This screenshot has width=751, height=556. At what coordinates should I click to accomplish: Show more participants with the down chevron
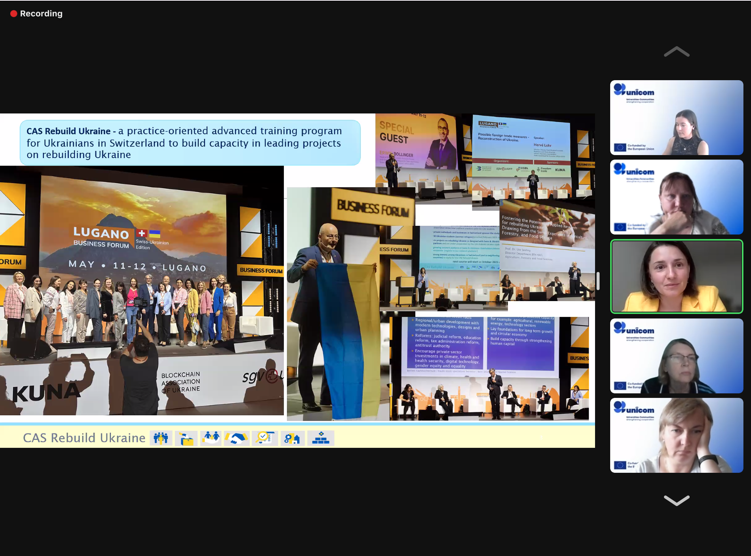tap(676, 500)
